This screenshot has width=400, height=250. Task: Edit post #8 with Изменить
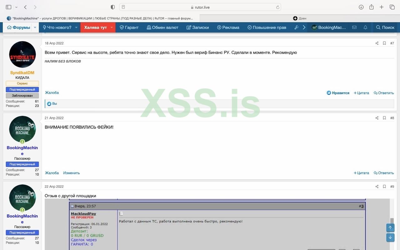tap(72, 173)
